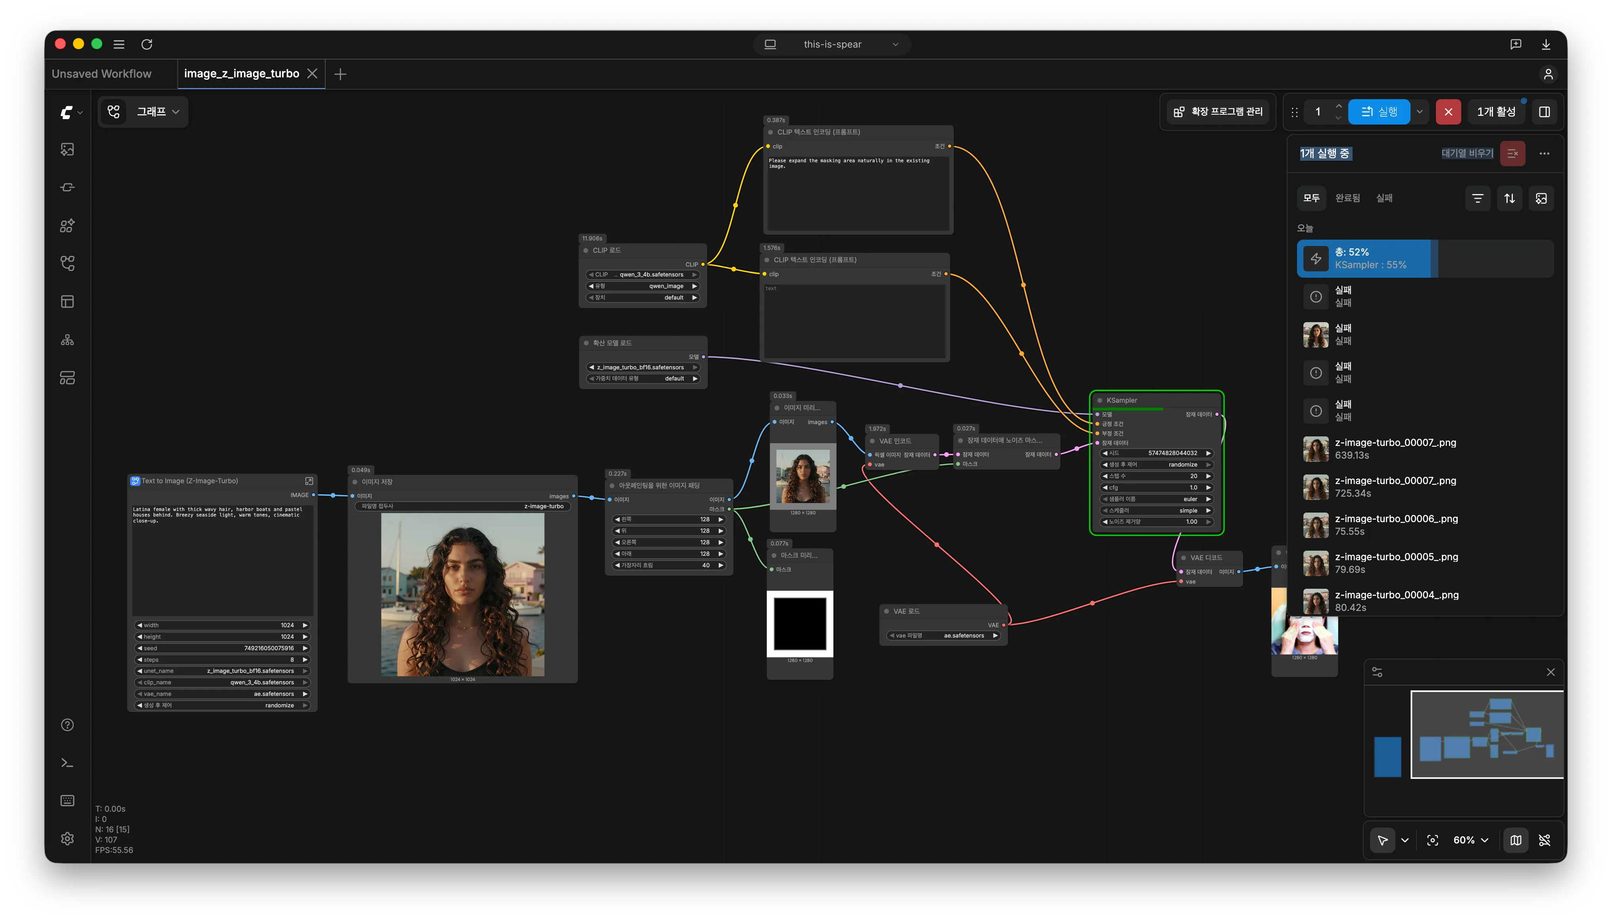1612x922 pixels.
Task: Click the queue filter icon
Action: coord(1478,198)
